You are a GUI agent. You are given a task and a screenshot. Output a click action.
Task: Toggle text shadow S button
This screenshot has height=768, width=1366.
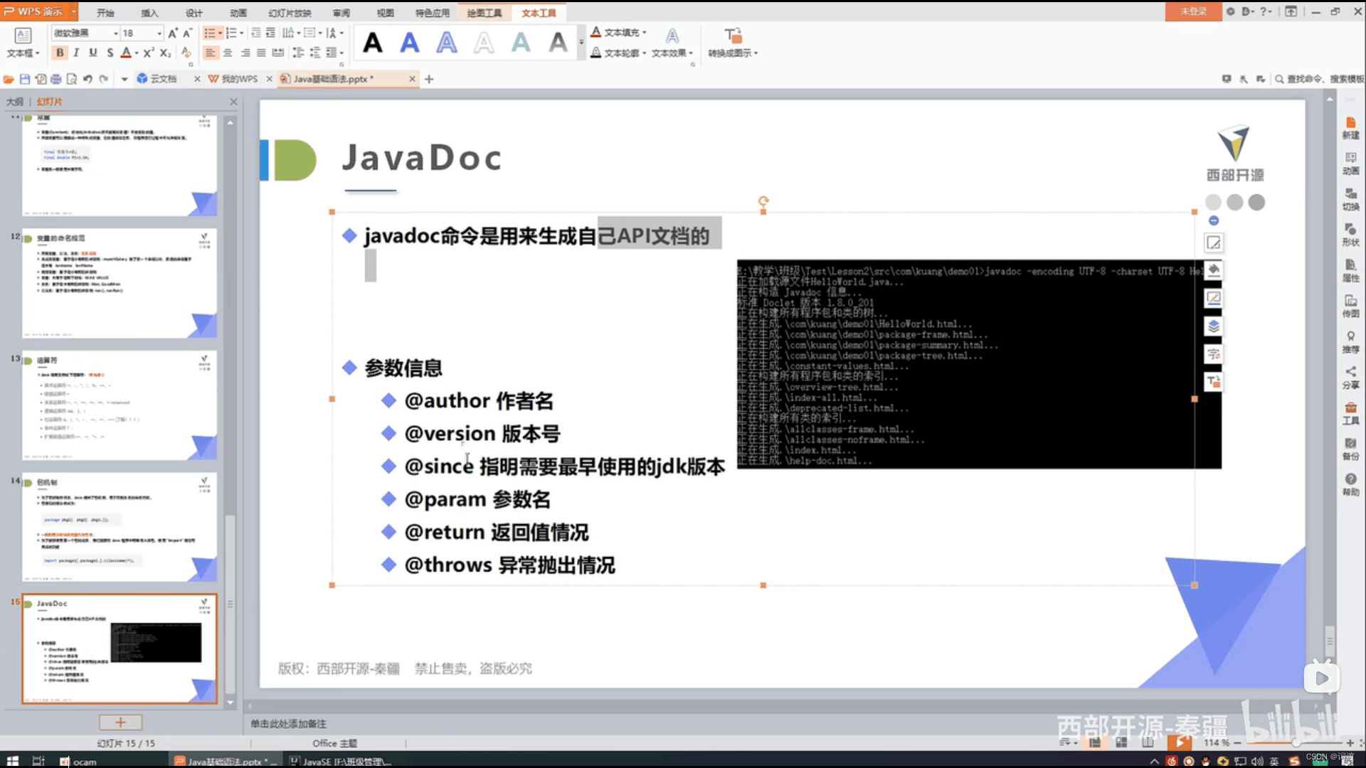coord(110,53)
